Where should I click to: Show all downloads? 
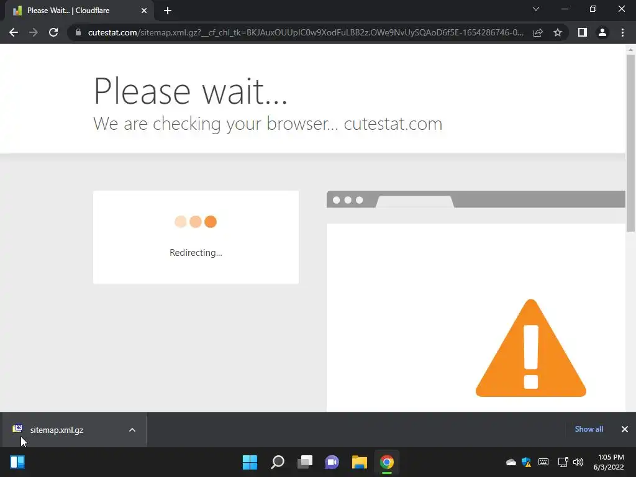(x=589, y=429)
